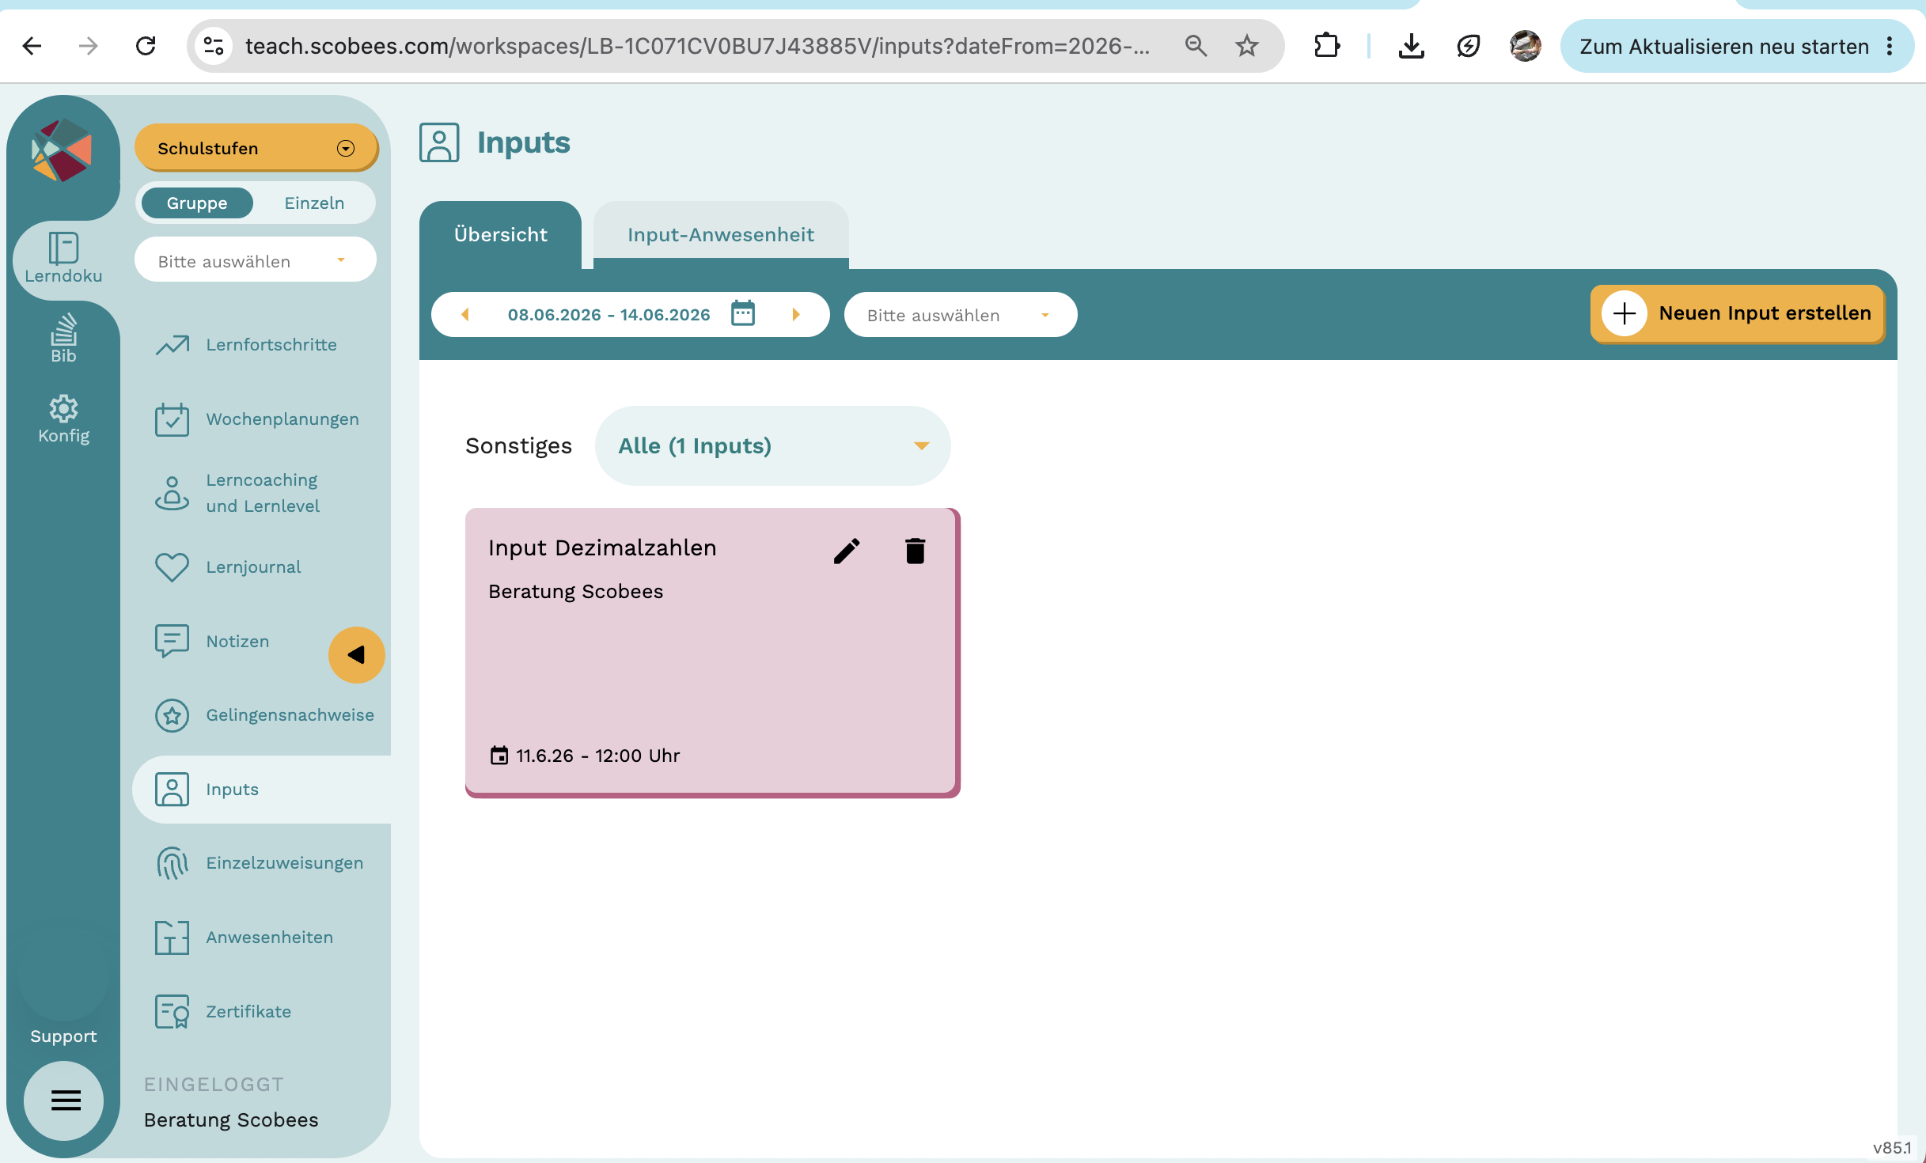Switch to the Übersicht tab
This screenshot has width=1926, height=1163.
tap(500, 235)
